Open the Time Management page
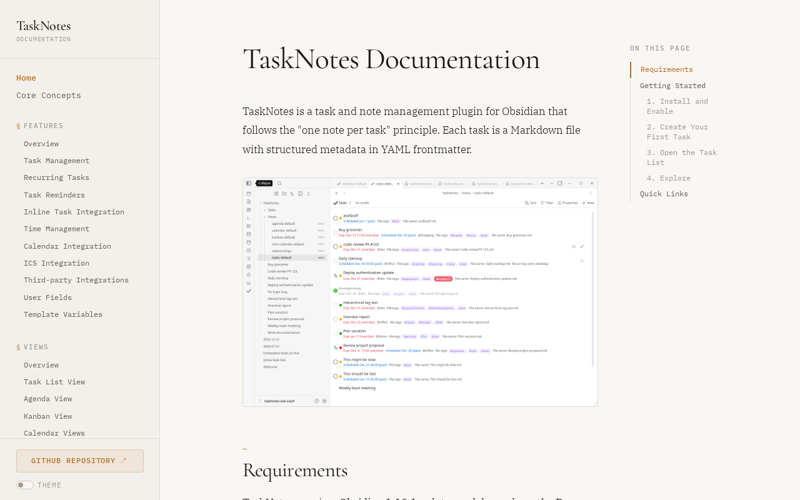This screenshot has width=800, height=500. click(56, 229)
